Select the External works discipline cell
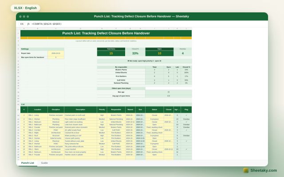 click(56, 139)
